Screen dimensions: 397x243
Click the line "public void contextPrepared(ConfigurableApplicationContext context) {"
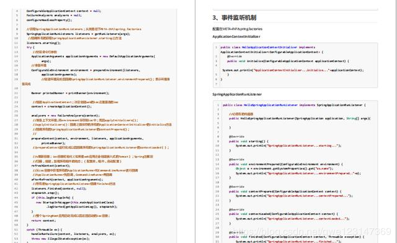coord(285,191)
